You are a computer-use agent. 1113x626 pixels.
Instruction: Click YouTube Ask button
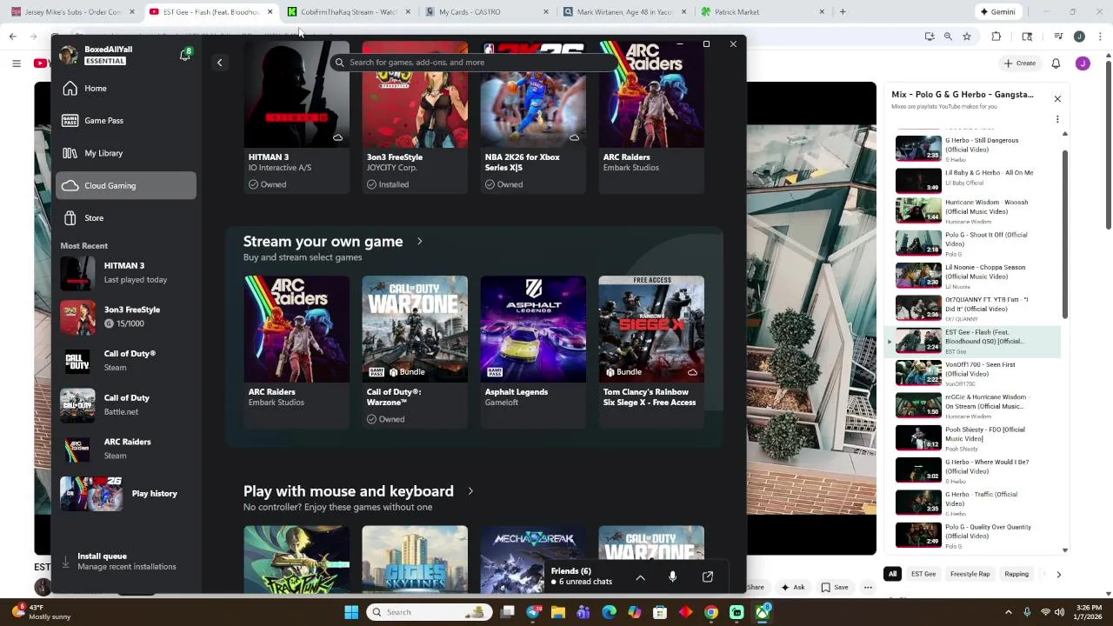coord(793,588)
